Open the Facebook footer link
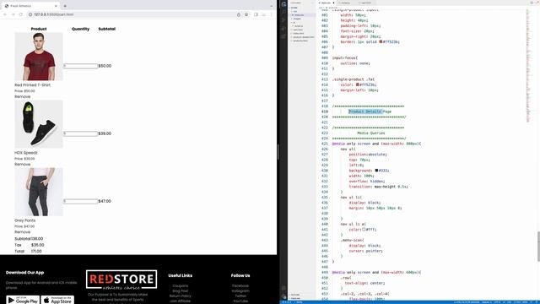 click(240, 285)
